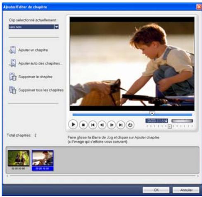Click the video preview image
This screenshot has height=197, width=202.
coord(132,64)
